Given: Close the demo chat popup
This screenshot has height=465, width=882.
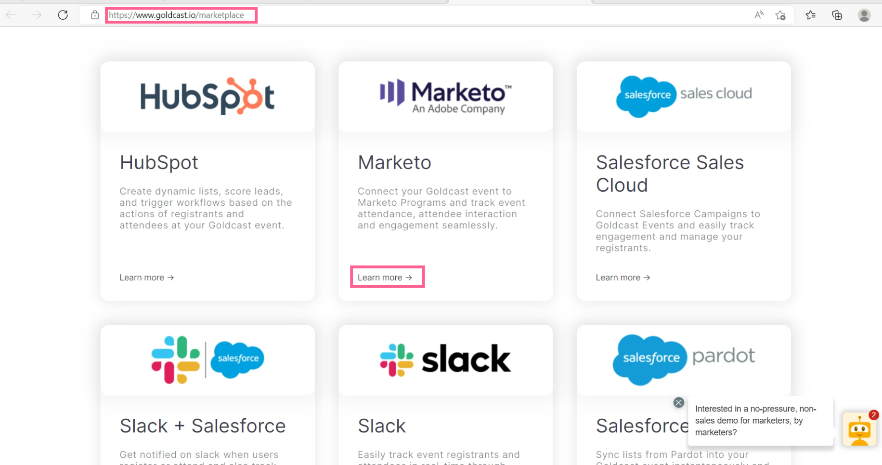Looking at the screenshot, I should (679, 402).
